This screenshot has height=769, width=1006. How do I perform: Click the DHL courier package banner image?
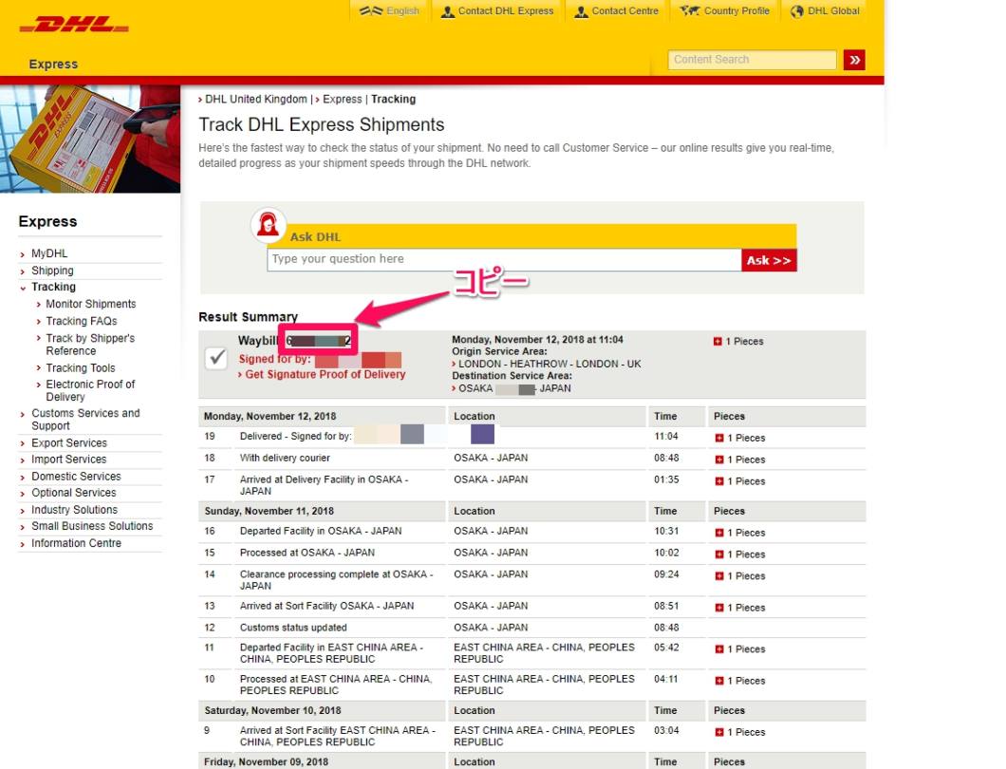[x=90, y=139]
